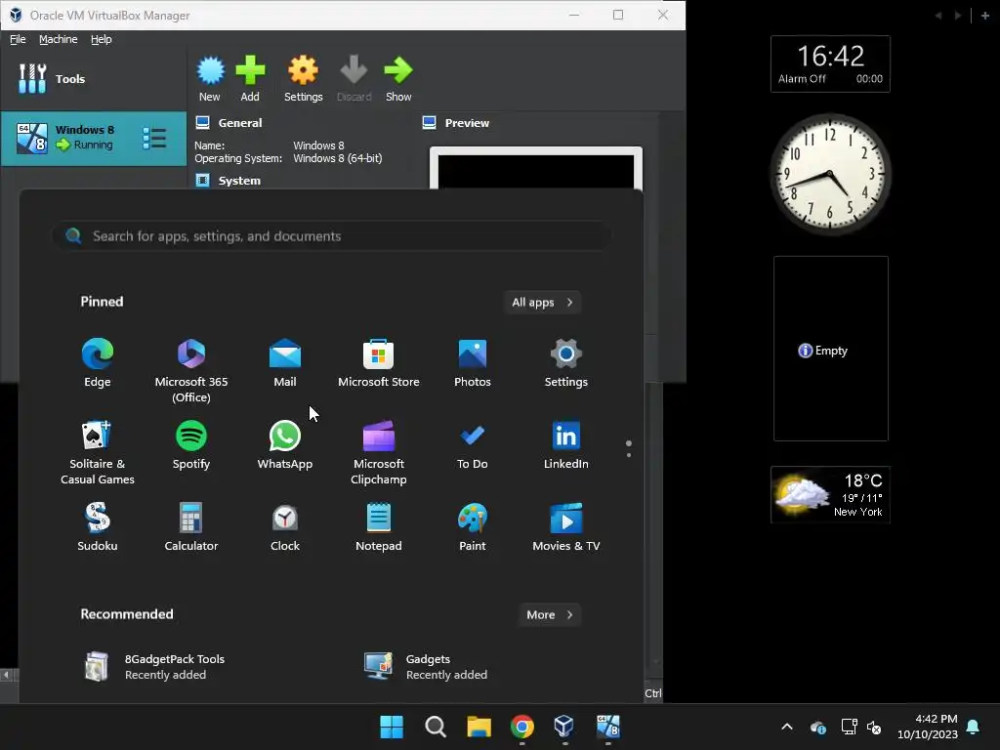Launch Microsoft 365 (Office) app
Viewport: 1000px width, 750px height.
[x=191, y=370]
